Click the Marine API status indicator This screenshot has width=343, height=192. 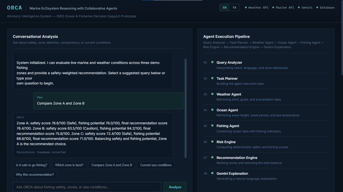pyautogui.click(x=283, y=8)
